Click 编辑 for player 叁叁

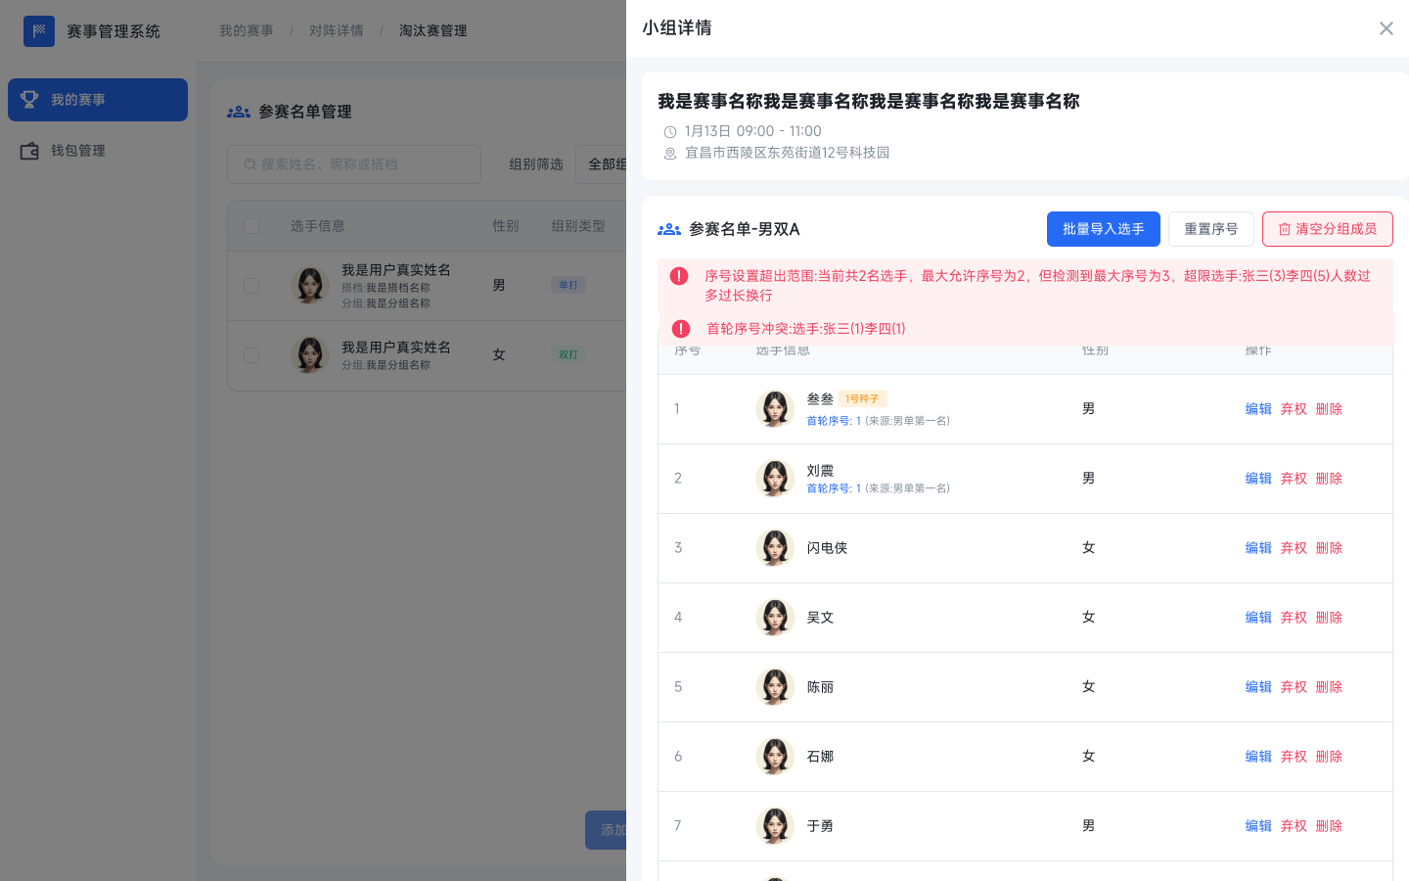coord(1258,409)
